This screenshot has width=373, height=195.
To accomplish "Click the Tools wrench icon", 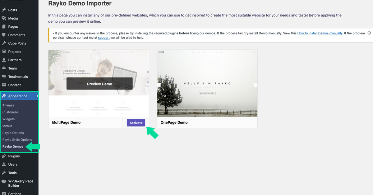I will [4, 173].
